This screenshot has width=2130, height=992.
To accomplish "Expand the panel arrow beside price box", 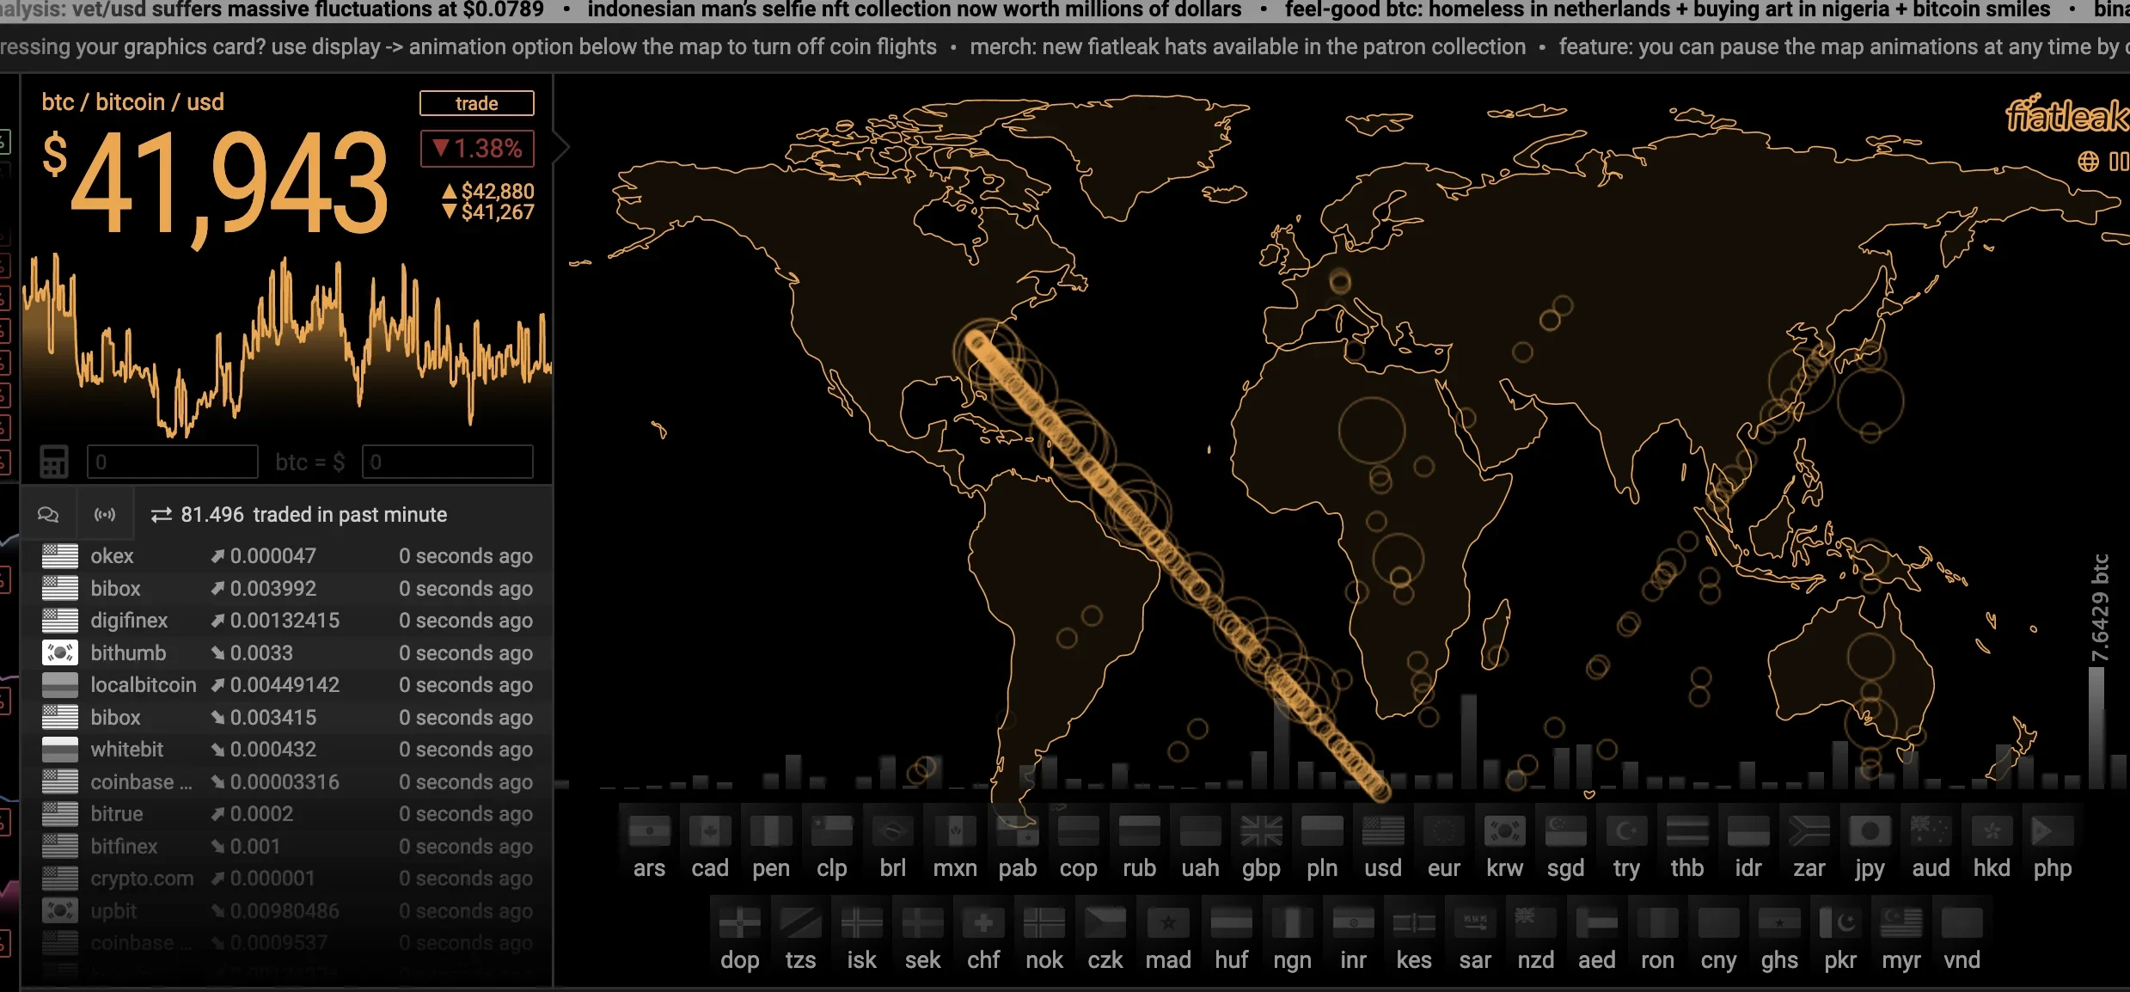I will [562, 148].
